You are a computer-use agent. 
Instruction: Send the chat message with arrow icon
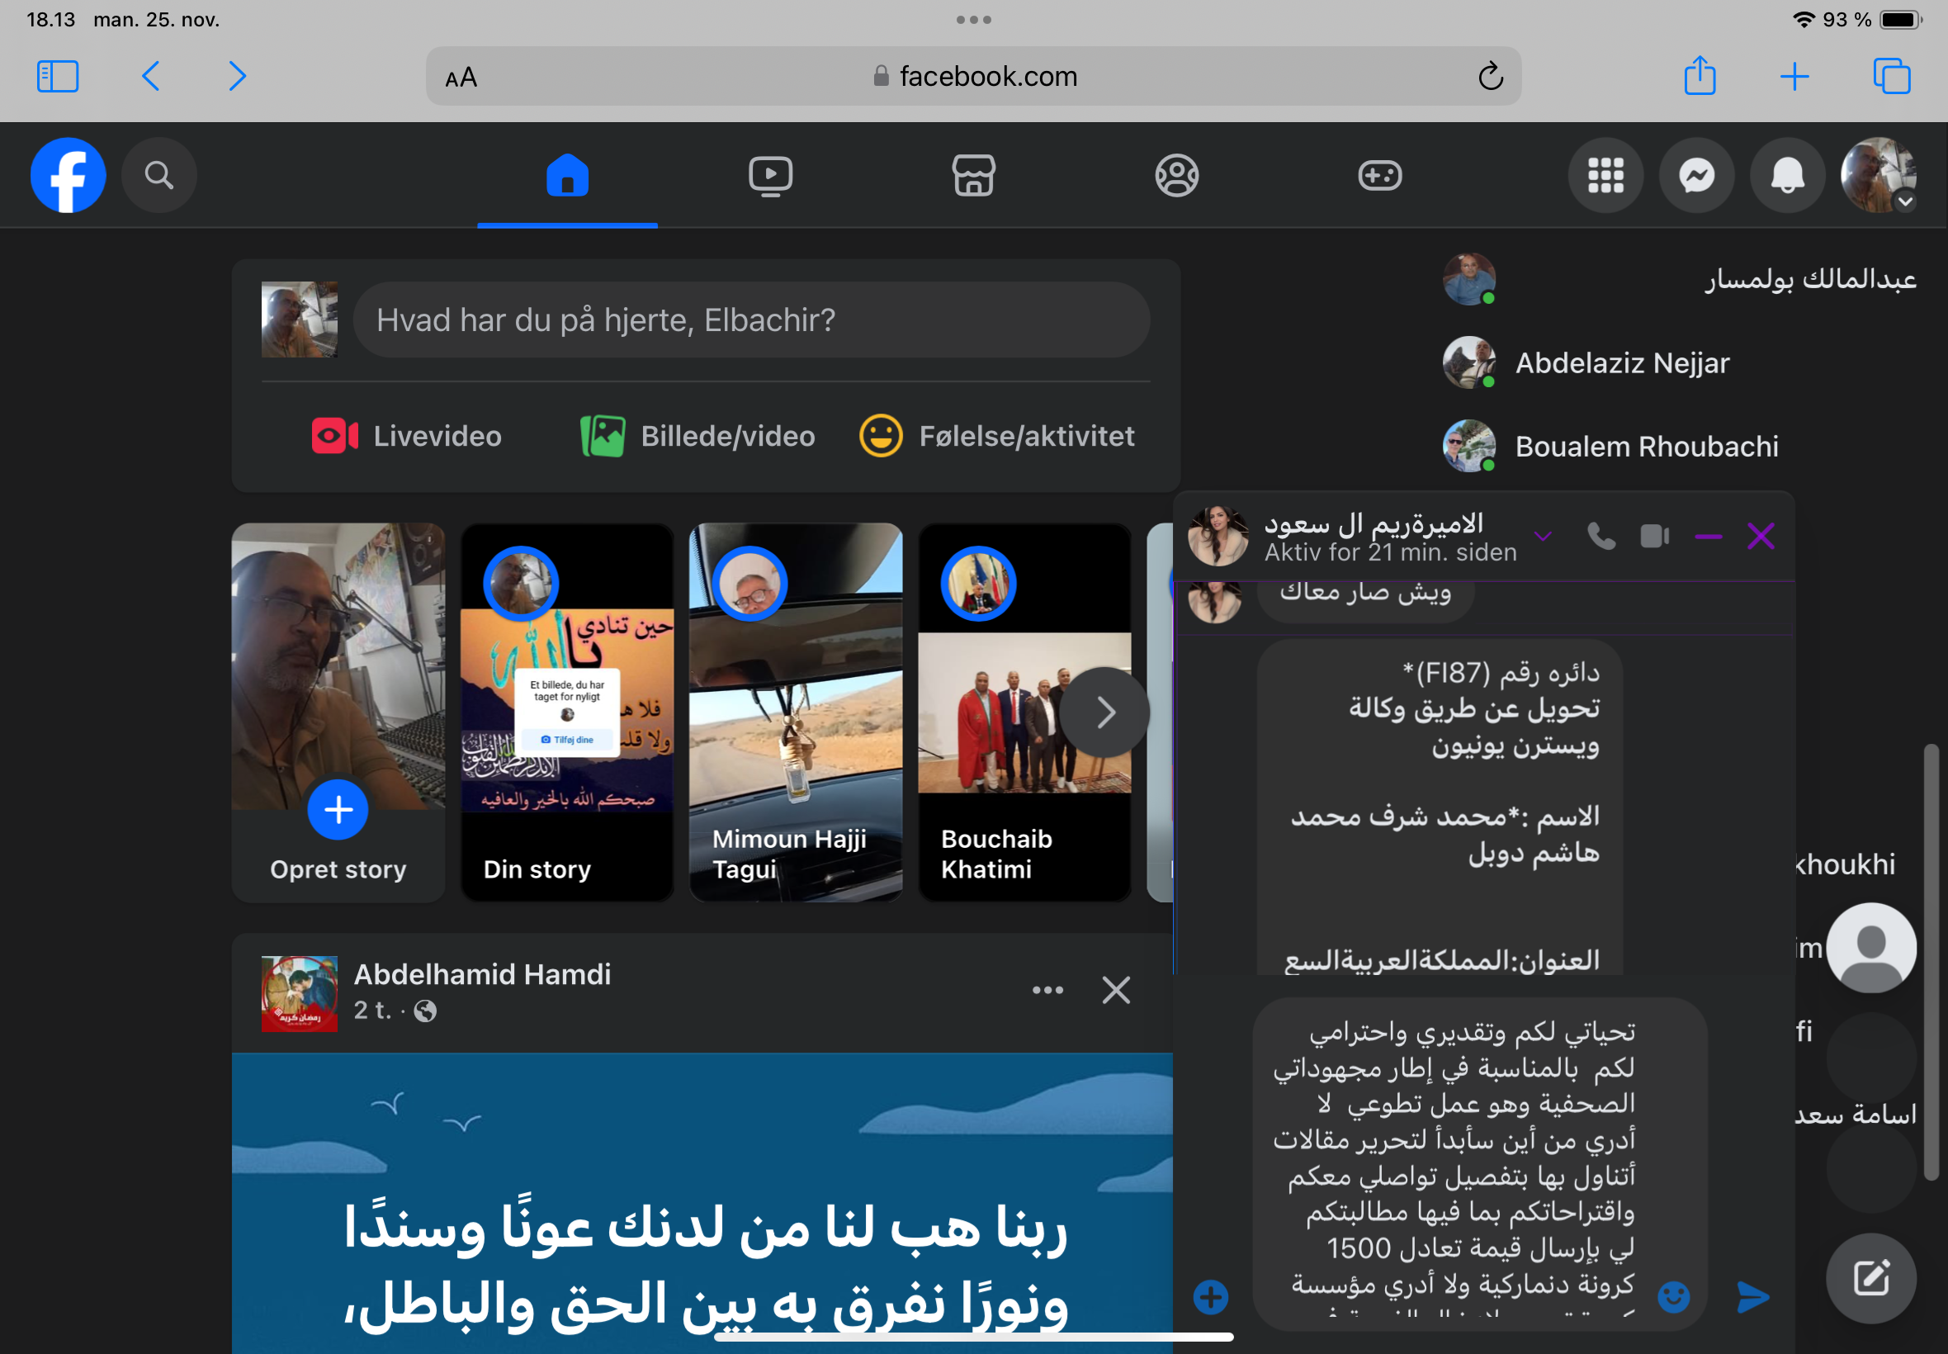tap(1753, 1296)
